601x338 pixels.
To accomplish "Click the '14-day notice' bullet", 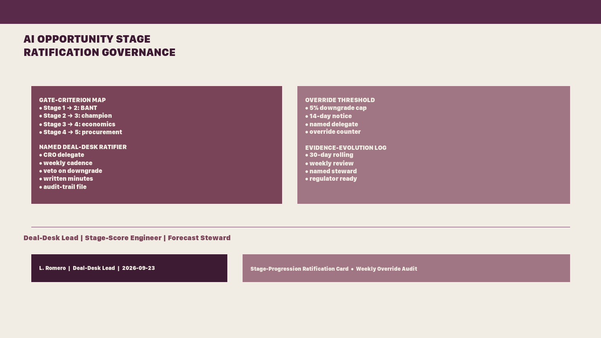I will (328, 116).
